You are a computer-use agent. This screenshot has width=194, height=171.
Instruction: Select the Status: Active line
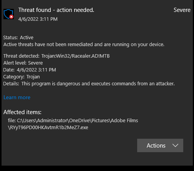pyautogui.click(x=18, y=38)
